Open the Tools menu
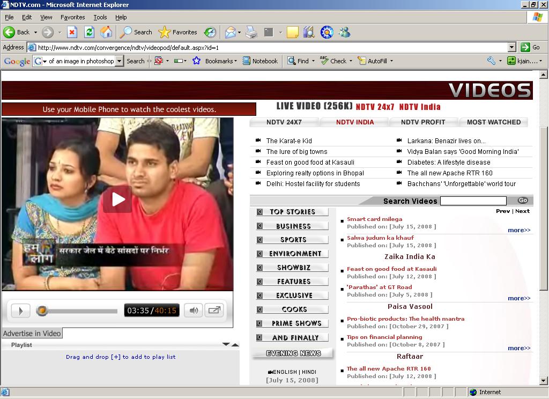Screen dimensions: 549x399 [x=100, y=17]
